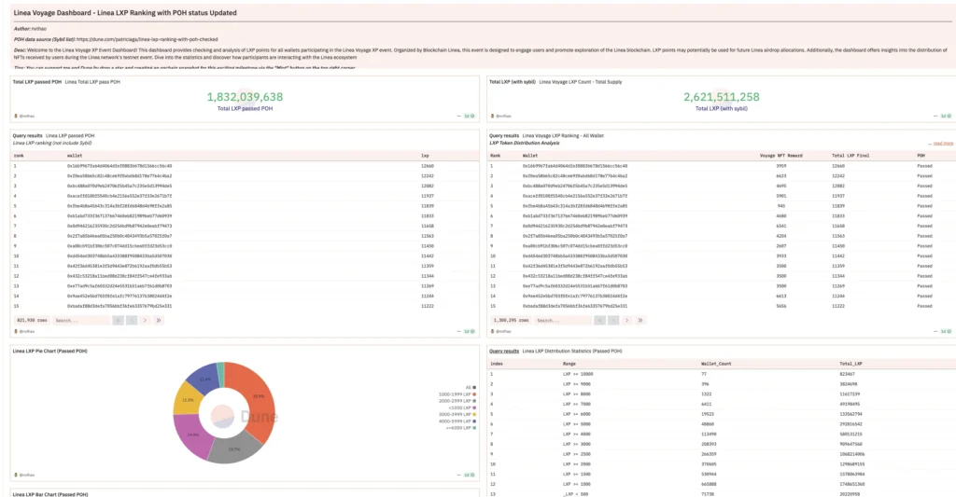Go to next page in Linea LXP passed POH table
The image size is (956, 497).
point(145,321)
